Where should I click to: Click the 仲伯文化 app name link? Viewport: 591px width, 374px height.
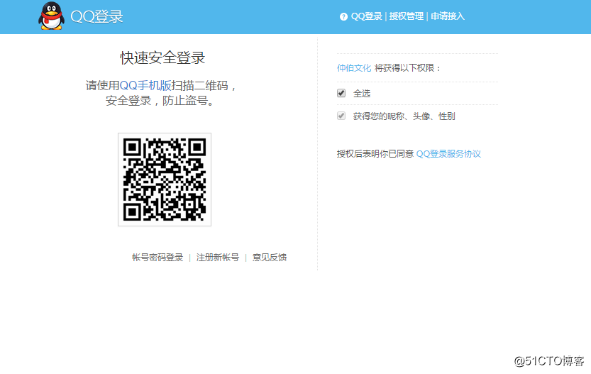click(x=354, y=68)
